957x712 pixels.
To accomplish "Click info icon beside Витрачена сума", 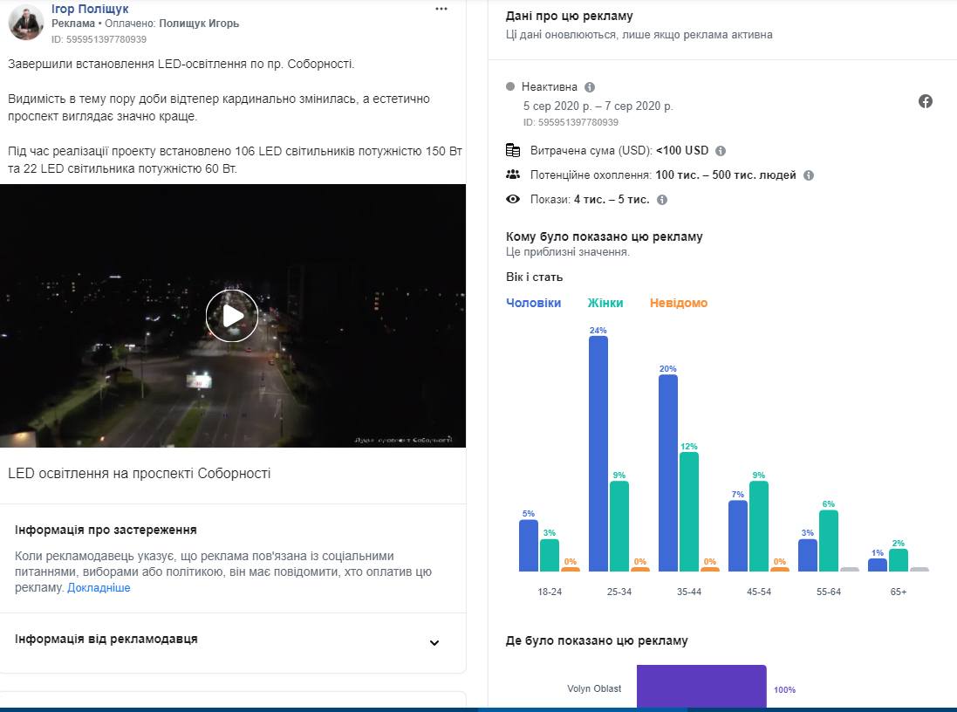I will coord(721,151).
